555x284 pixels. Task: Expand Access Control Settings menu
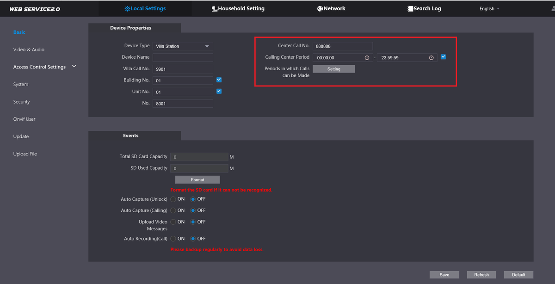tap(44, 67)
